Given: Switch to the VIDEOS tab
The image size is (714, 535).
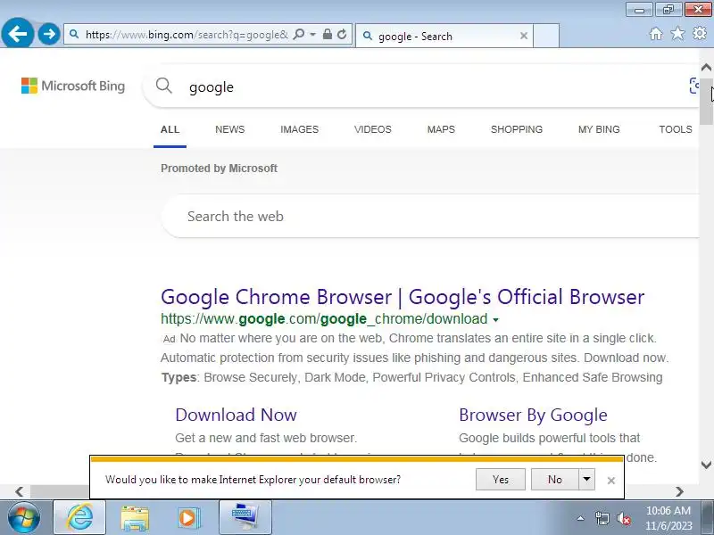Looking at the screenshot, I should pyautogui.click(x=372, y=129).
